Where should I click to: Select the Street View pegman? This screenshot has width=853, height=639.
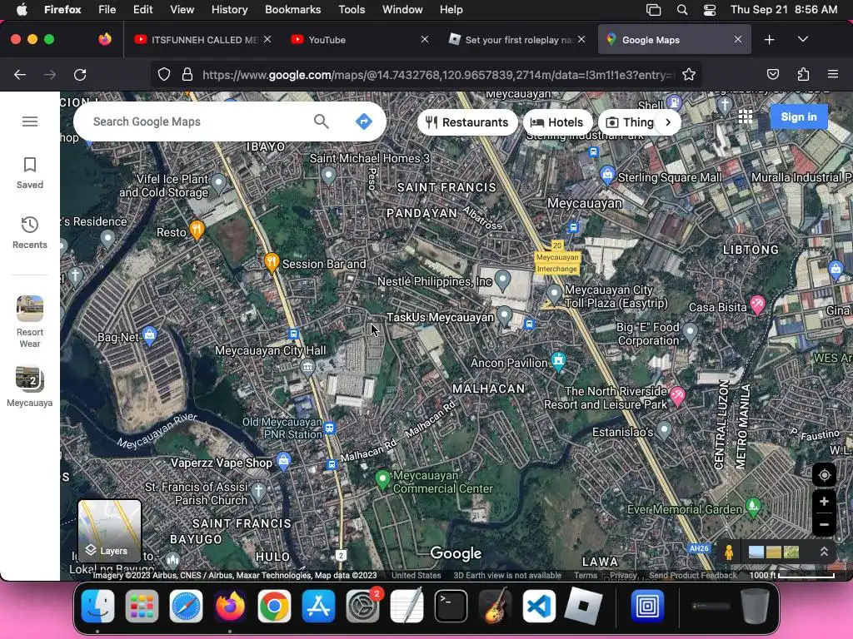729,552
